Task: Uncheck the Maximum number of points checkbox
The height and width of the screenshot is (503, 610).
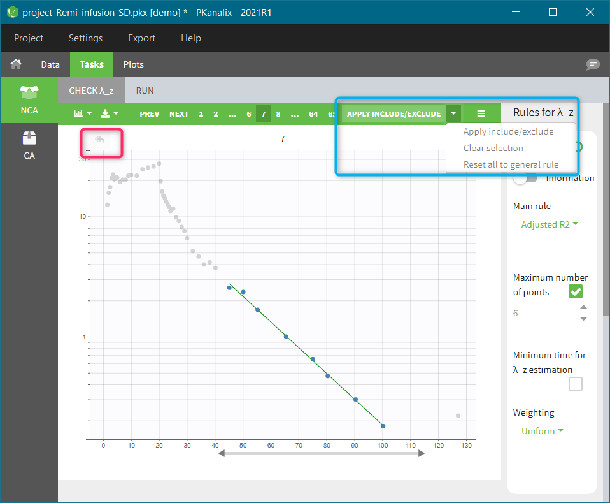Action: coord(576,292)
